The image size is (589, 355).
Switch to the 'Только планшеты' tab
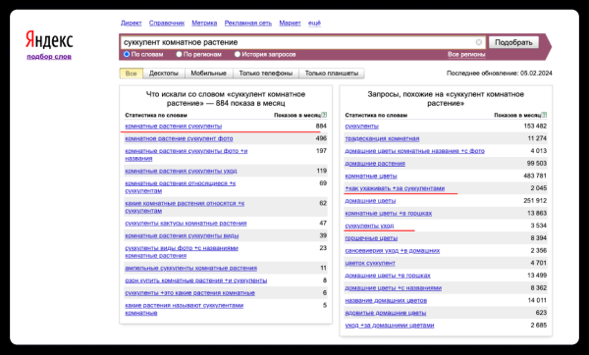[x=332, y=74]
